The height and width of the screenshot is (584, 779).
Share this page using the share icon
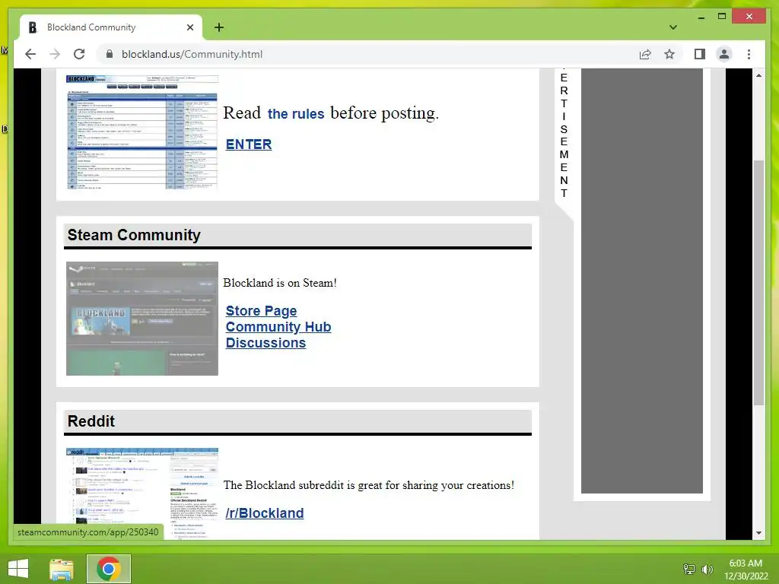[645, 54]
